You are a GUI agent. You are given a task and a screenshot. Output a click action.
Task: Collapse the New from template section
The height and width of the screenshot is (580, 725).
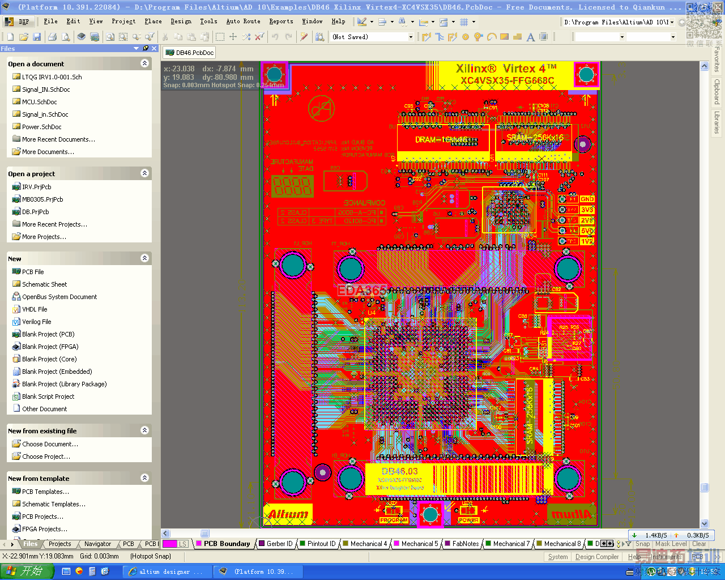(144, 478)
